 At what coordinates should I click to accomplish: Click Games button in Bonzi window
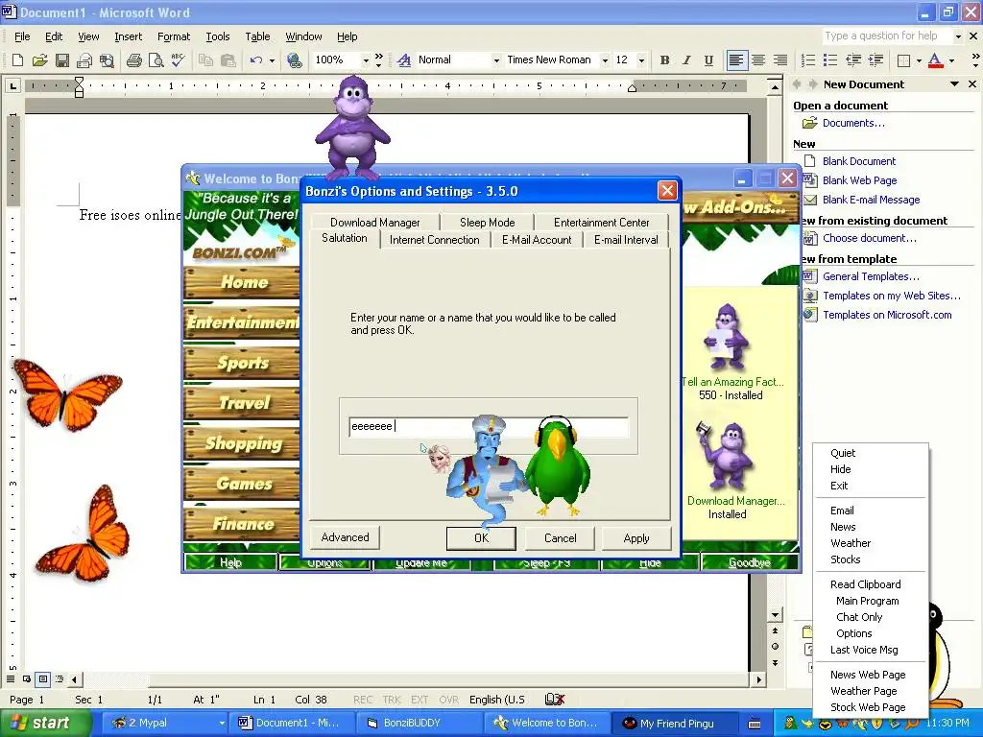tap(242, 484)
